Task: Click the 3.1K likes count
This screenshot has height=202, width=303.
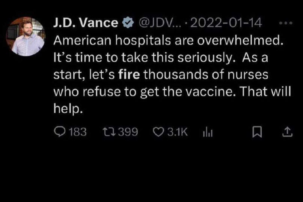Action: tap(176, 132)
